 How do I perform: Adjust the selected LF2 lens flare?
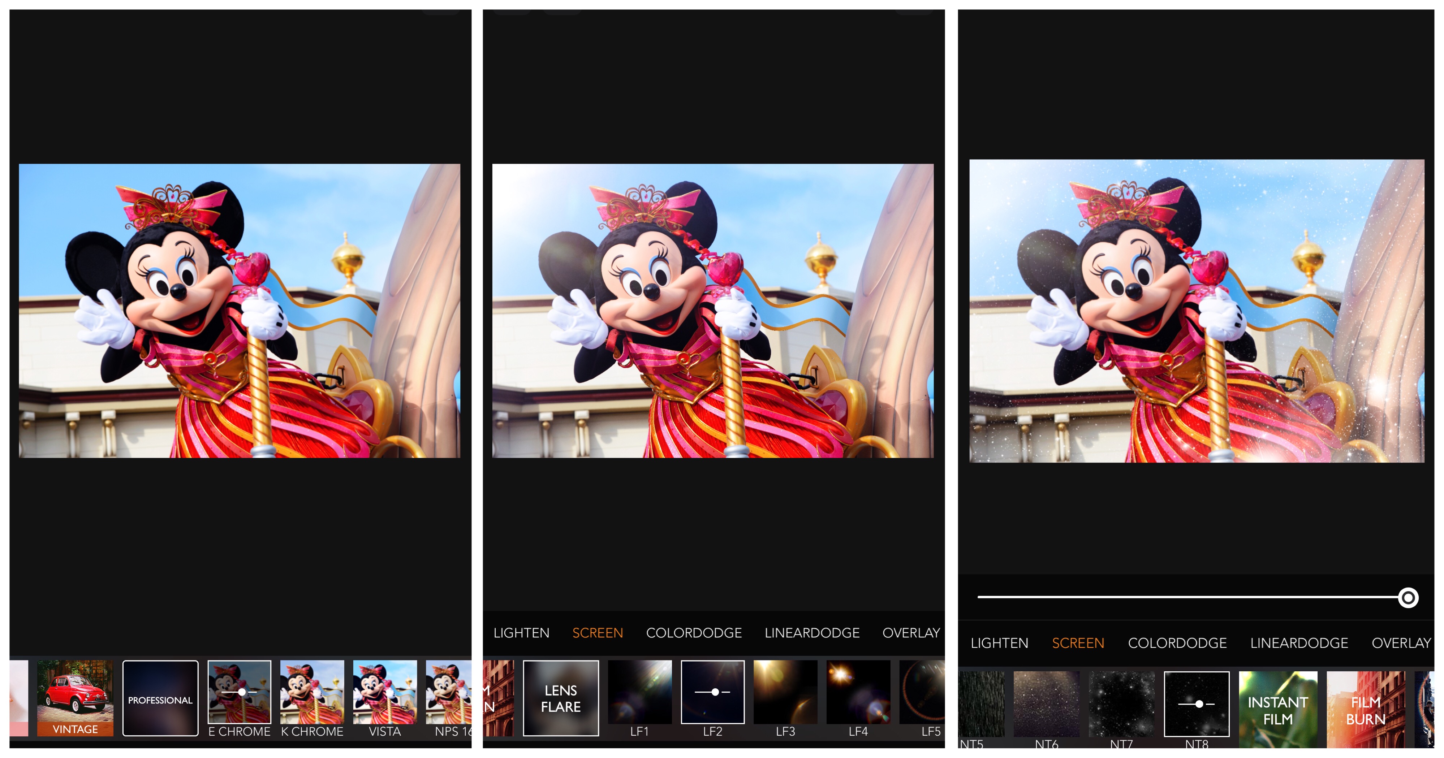tap(712, 692)
